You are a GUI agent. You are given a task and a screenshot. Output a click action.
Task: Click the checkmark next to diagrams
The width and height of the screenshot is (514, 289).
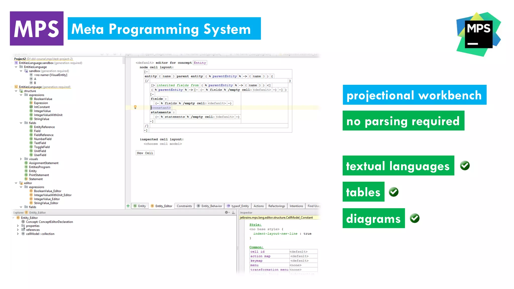tap(415, 218)
